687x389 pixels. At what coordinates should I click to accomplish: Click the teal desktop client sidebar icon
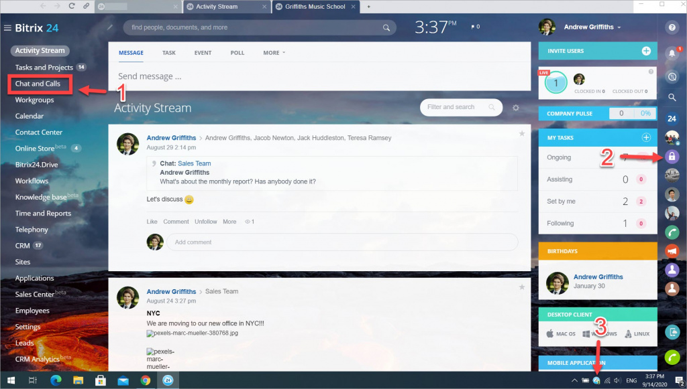click(672, 332)
